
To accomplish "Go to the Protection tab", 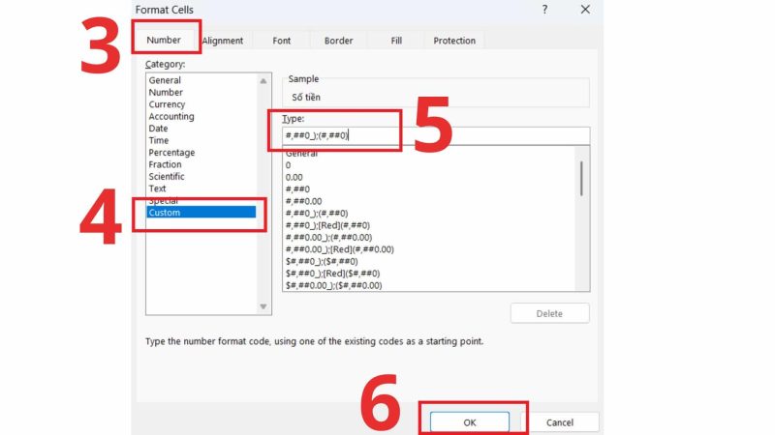I will tap(454, 41).
